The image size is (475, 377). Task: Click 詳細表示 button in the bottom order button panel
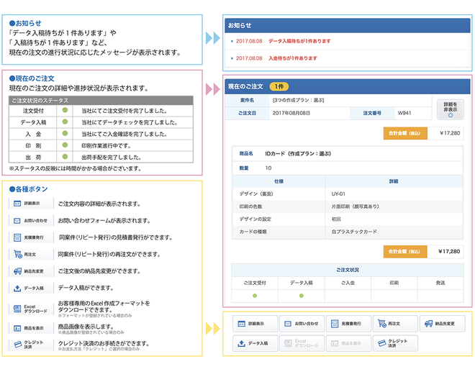point(255,324)
